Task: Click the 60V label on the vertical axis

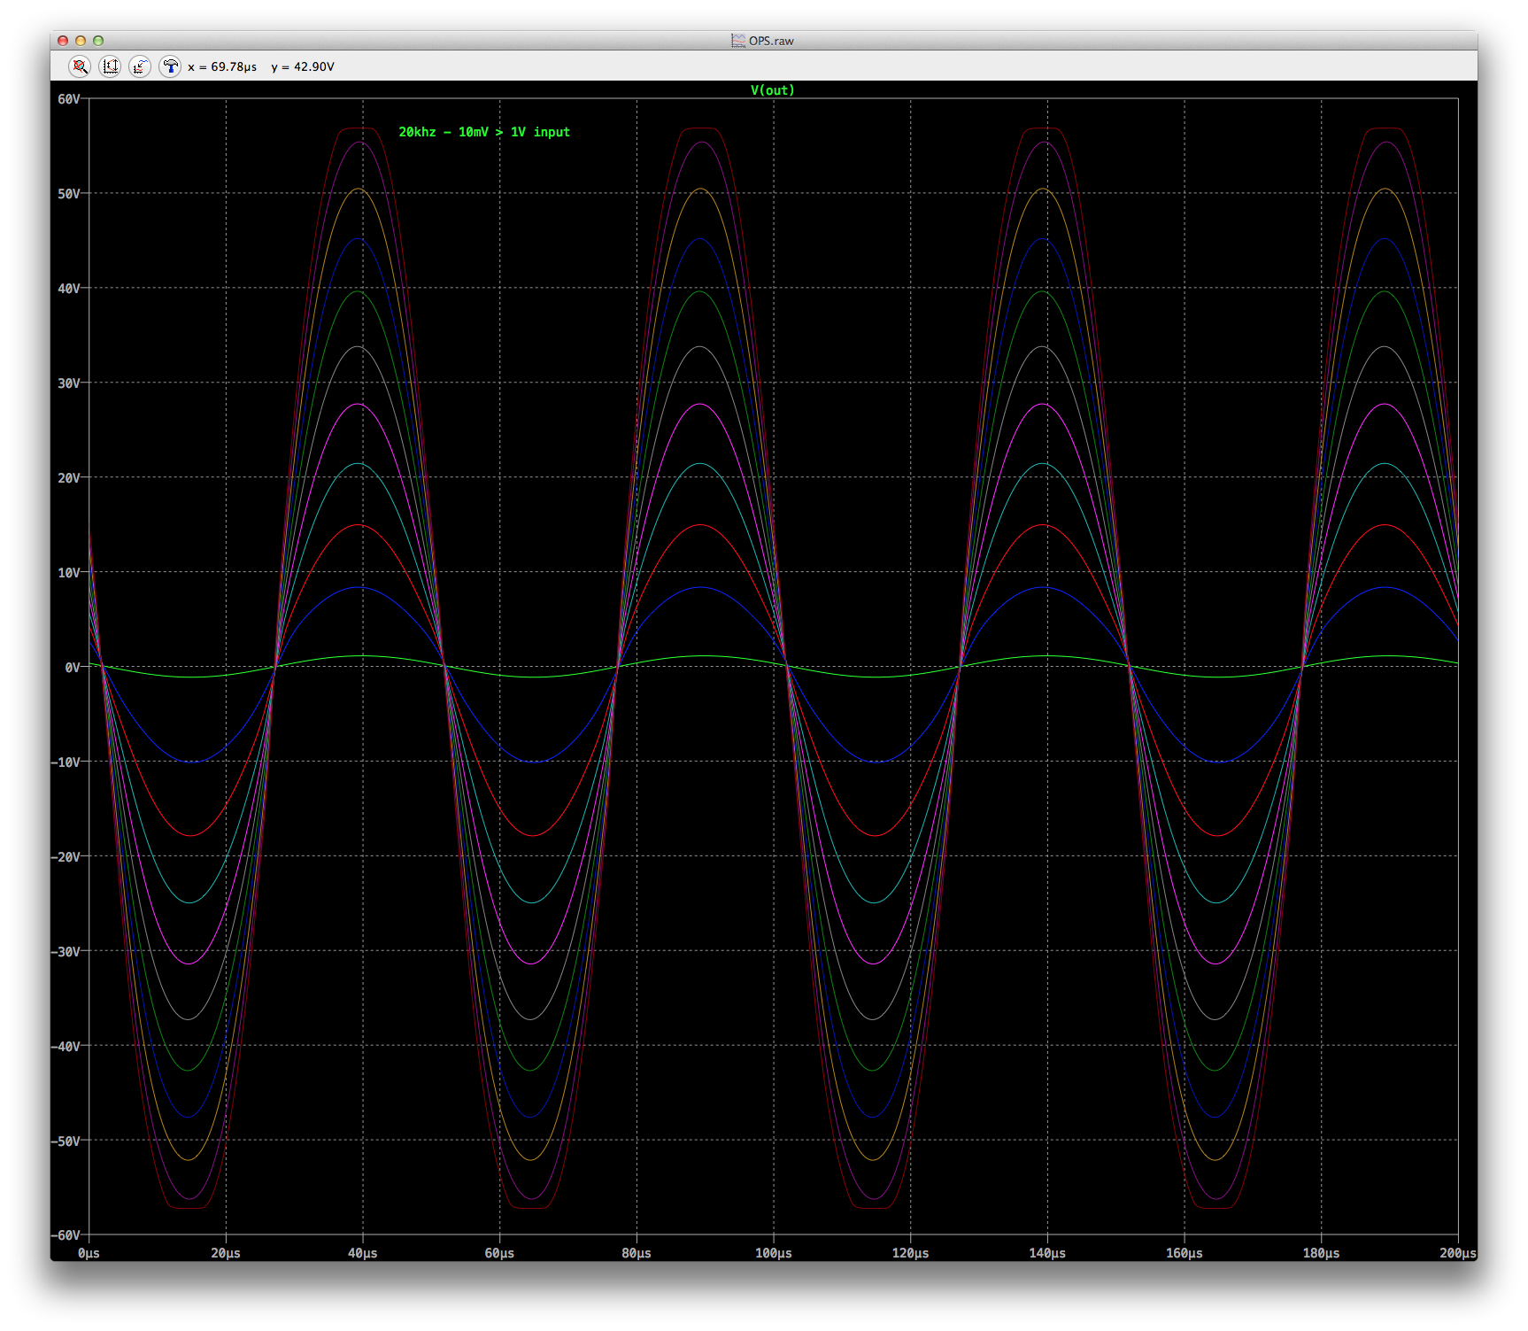Action: point(69,99)
